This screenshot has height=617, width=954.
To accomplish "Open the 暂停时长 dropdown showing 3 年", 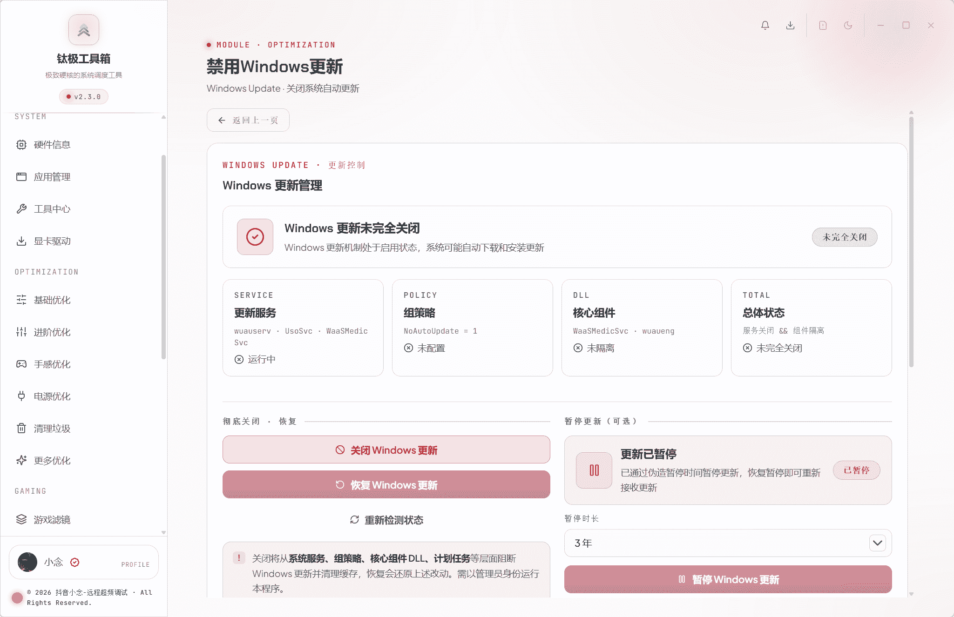I will click(x=728, y=543).
